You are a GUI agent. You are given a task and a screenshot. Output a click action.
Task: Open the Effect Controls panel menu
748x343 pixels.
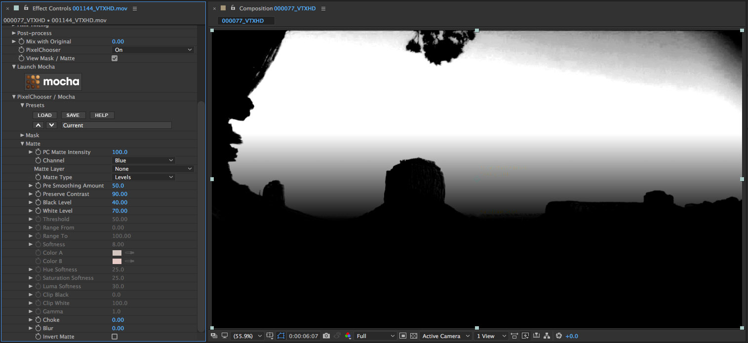click(x=135, y=9)
